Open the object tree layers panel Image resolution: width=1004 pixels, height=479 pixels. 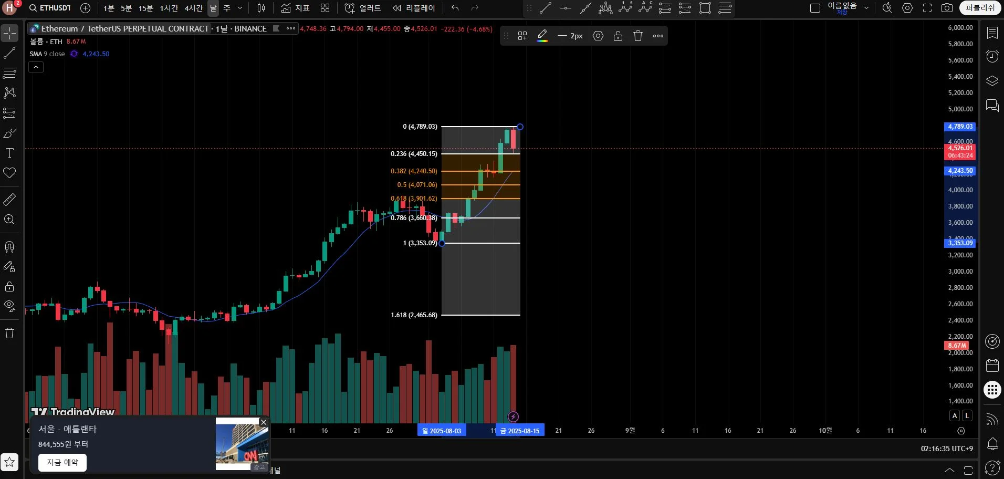992,81
